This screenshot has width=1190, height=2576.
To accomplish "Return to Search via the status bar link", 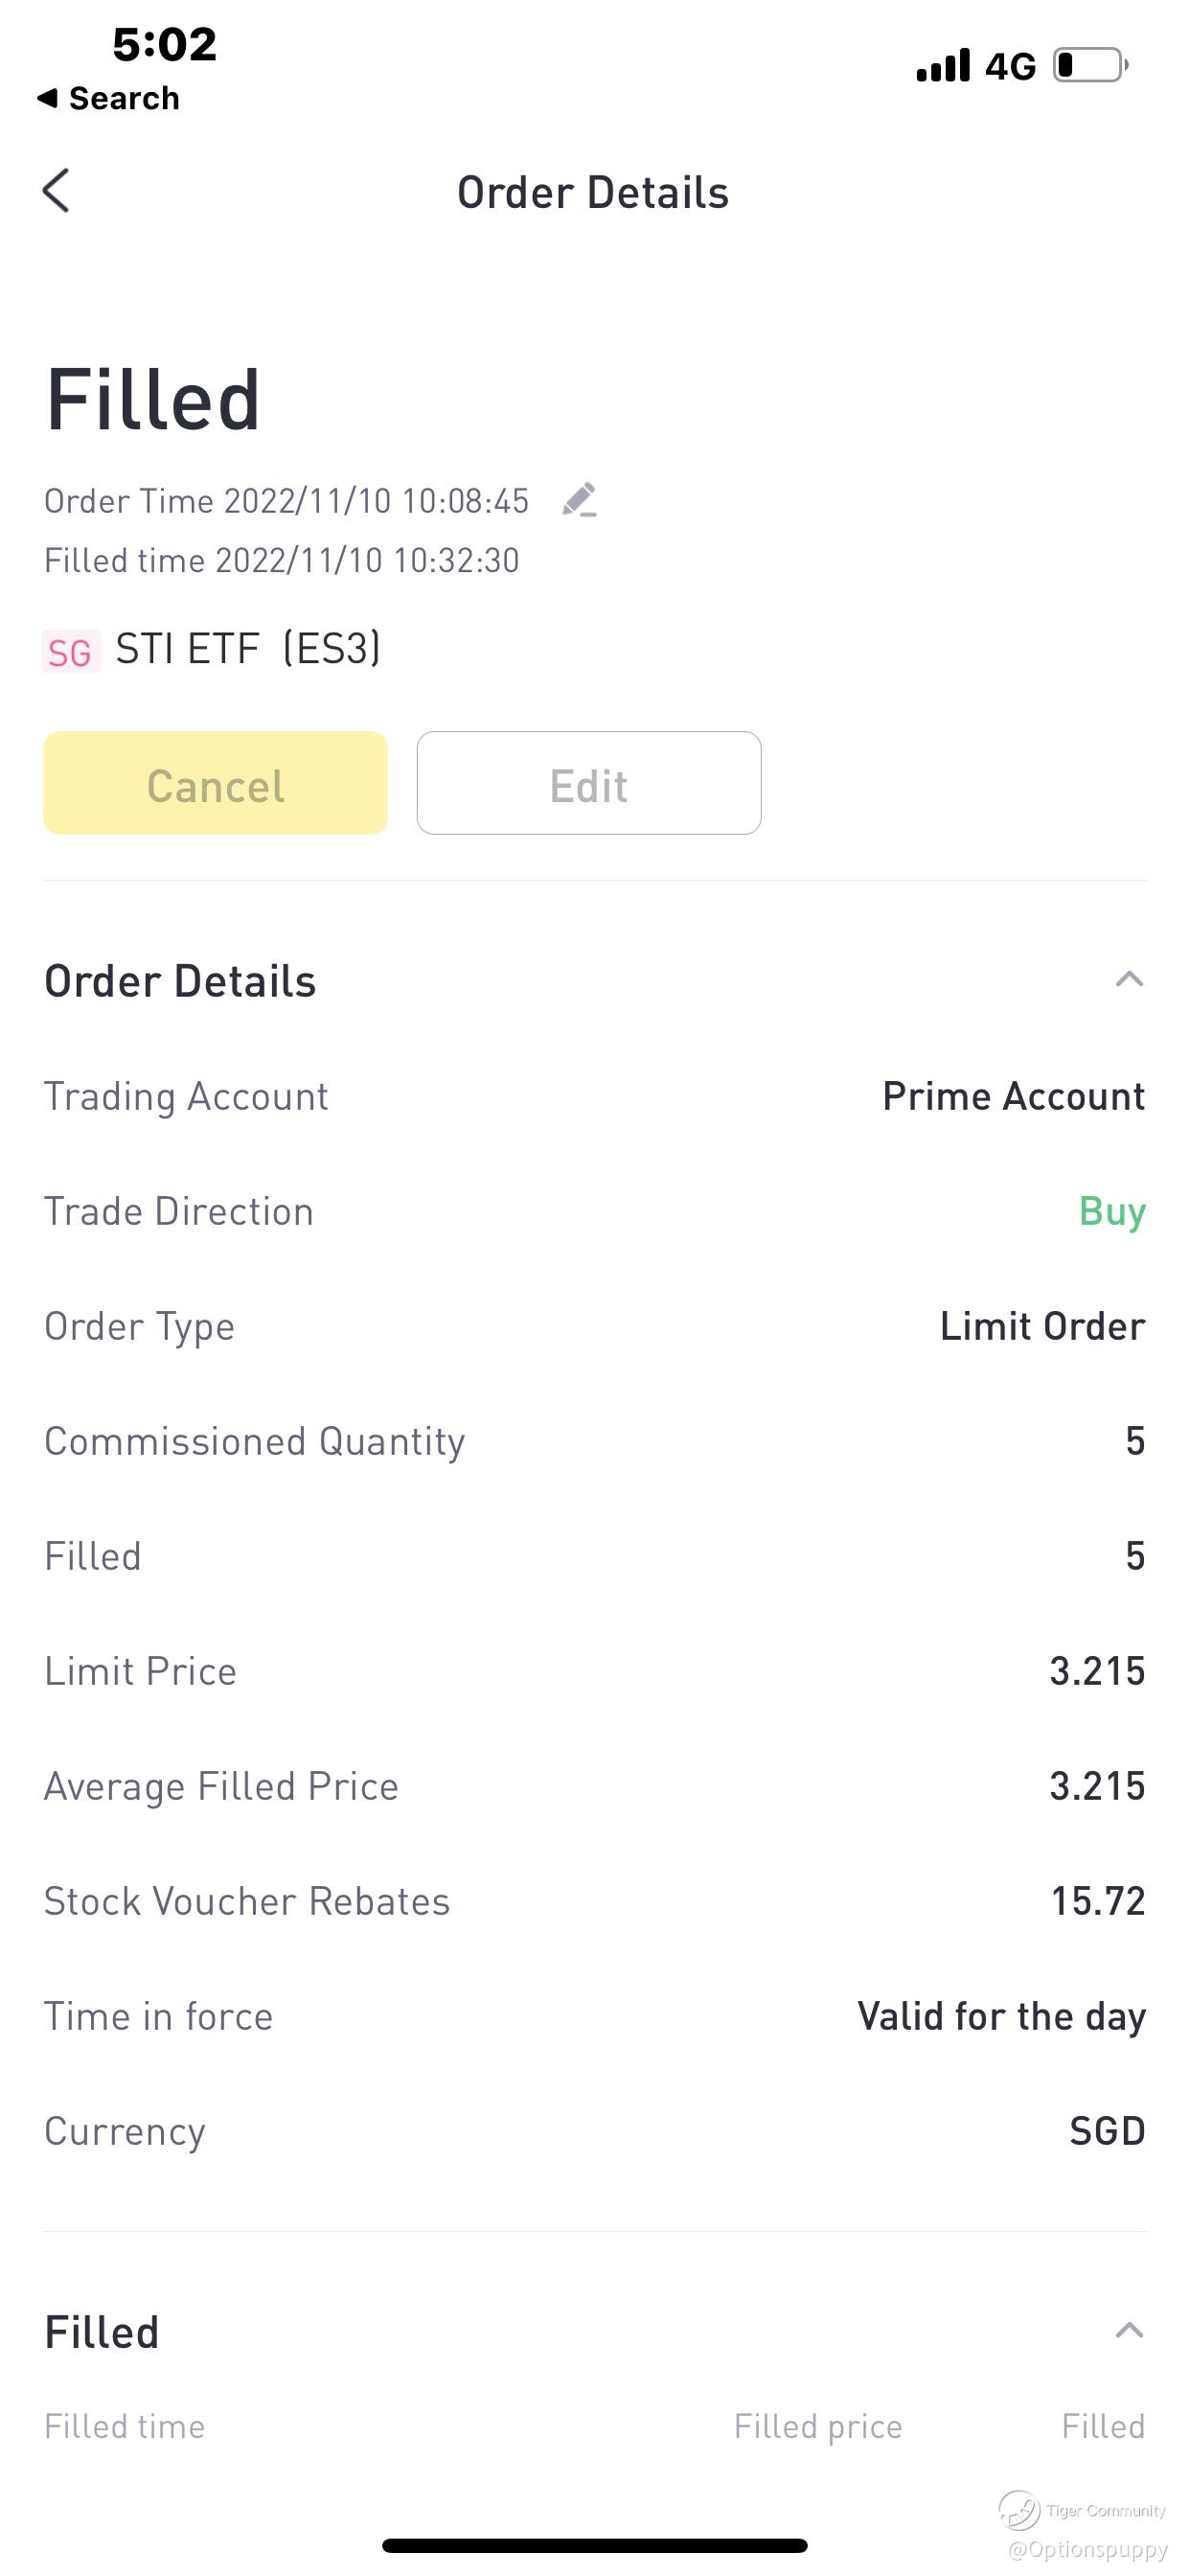I will [108, 98].
